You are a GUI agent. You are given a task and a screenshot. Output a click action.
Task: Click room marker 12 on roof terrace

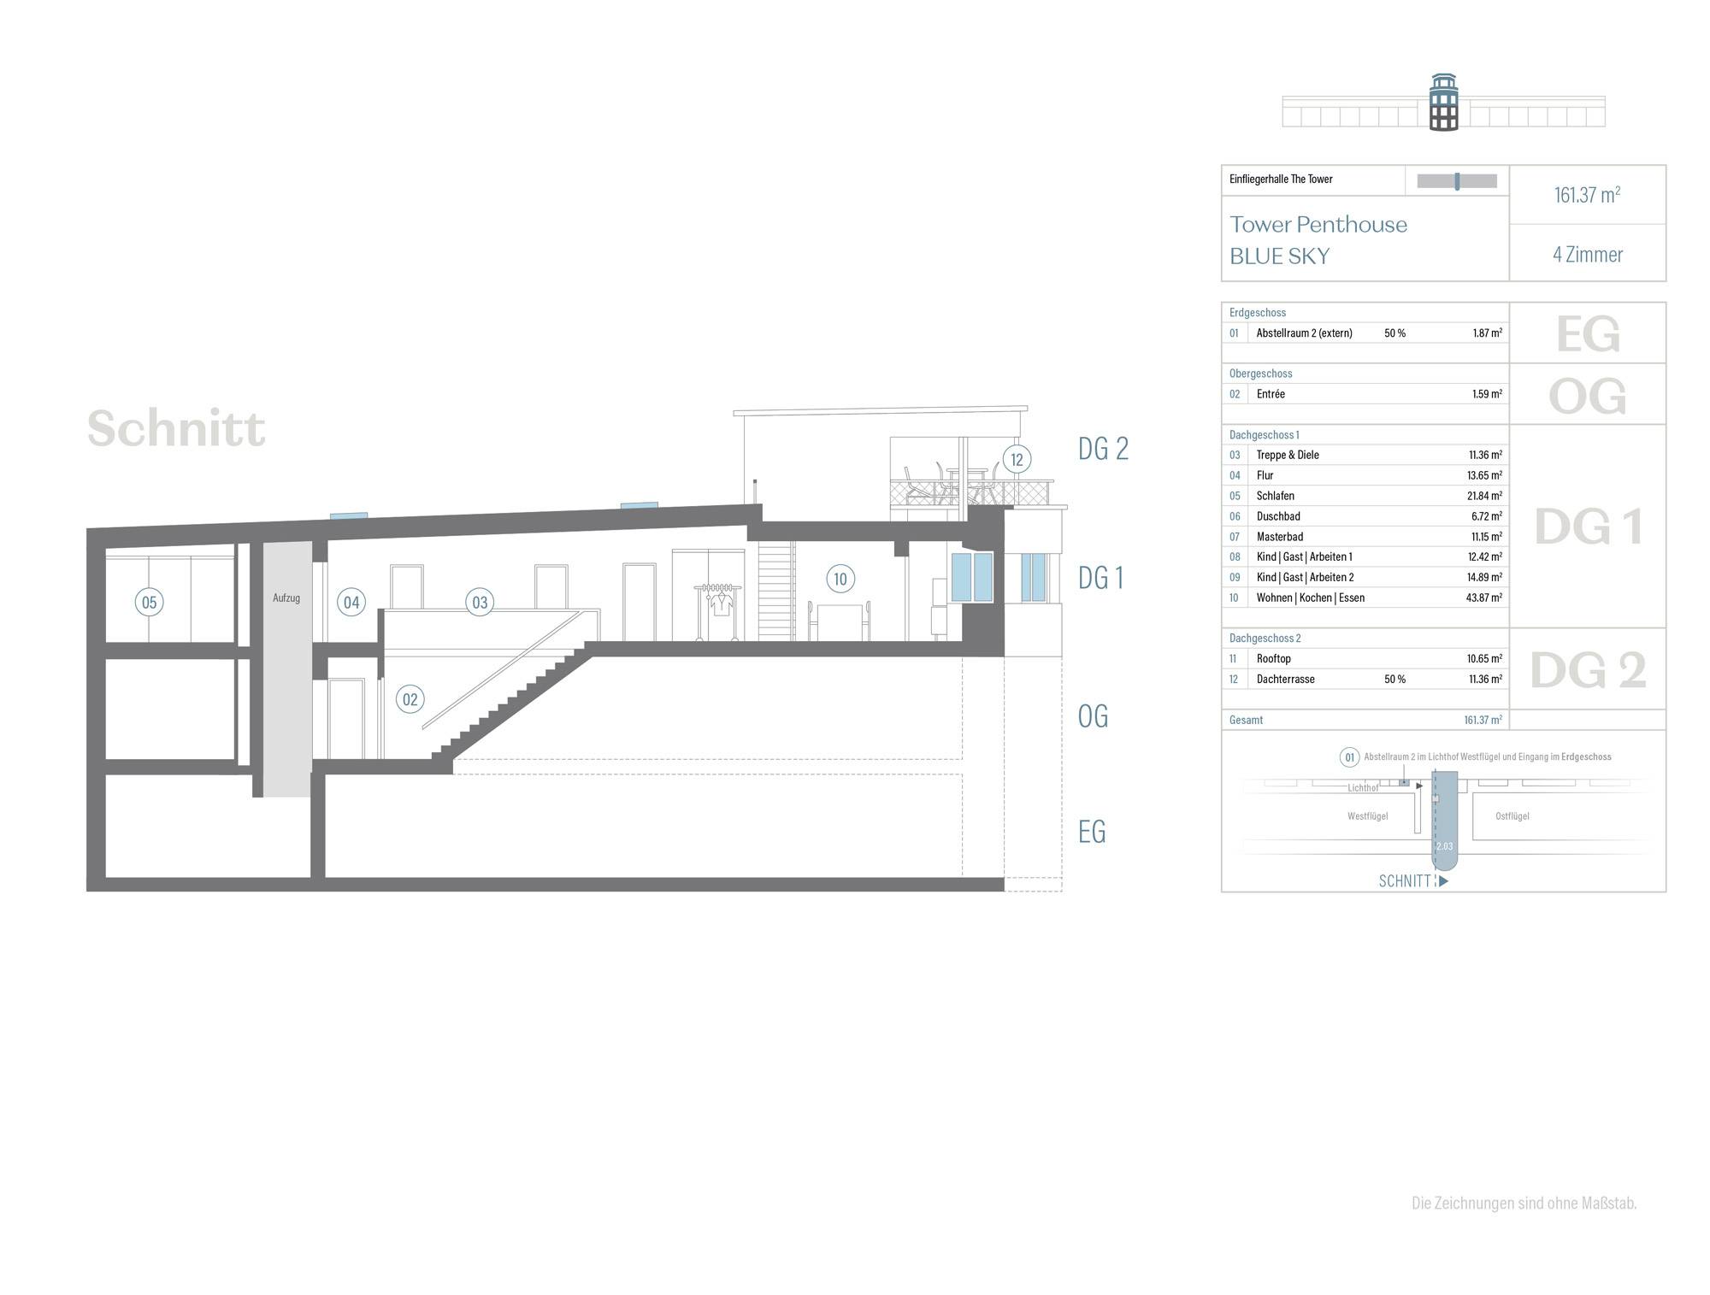[1017, 460]
